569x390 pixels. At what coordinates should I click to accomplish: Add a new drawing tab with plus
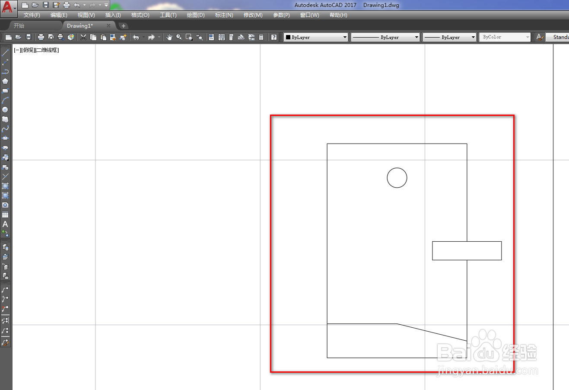coord(123,26)
